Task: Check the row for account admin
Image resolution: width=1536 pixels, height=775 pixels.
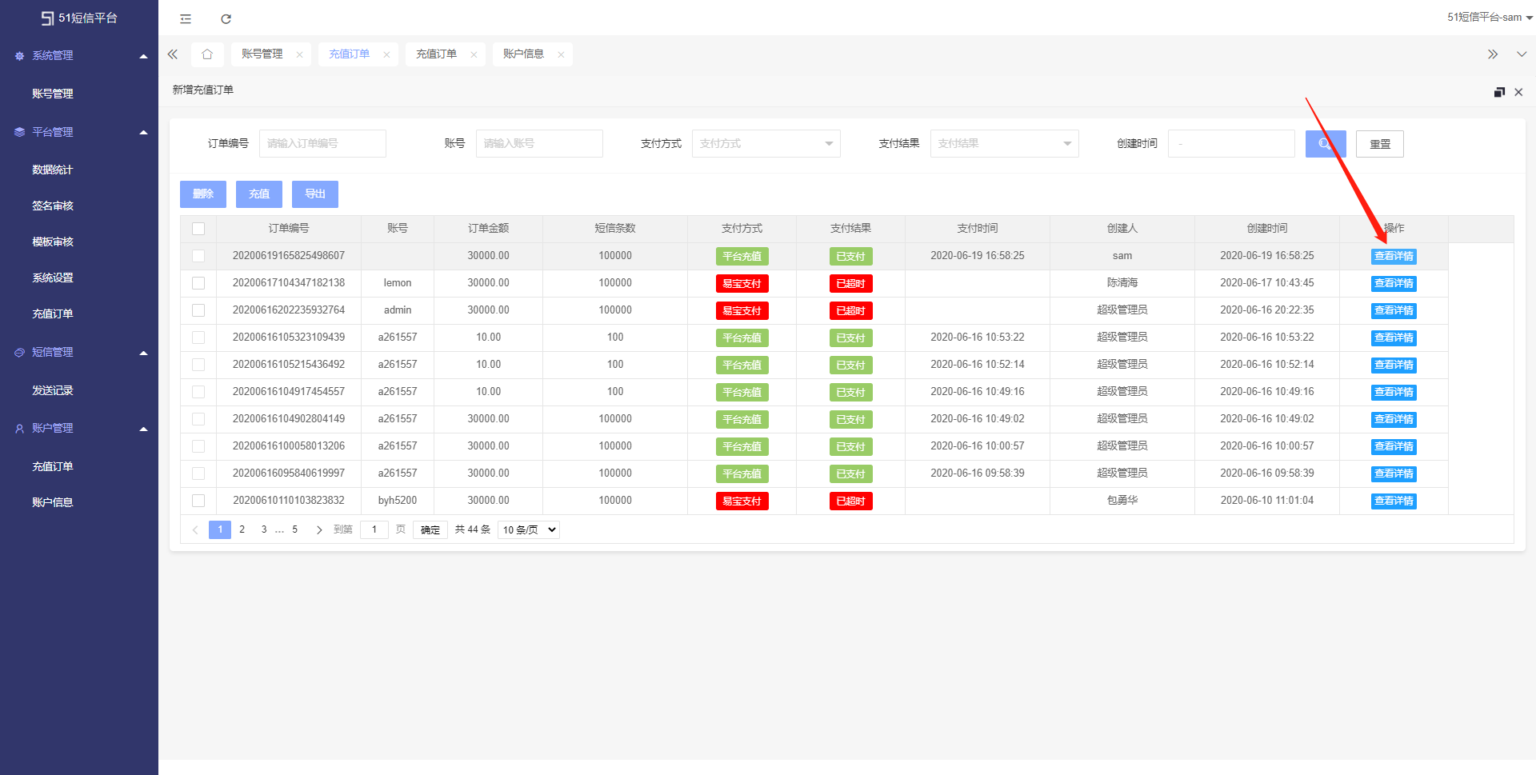Action: pyautogui.click(x=198, y=310)
